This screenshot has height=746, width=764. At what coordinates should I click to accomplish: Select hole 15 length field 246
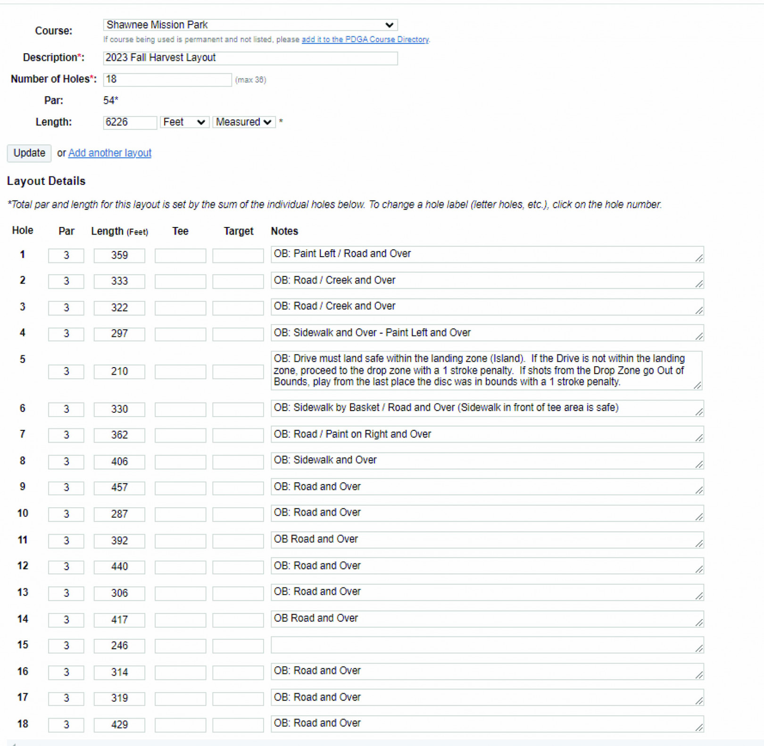(119, 646)
